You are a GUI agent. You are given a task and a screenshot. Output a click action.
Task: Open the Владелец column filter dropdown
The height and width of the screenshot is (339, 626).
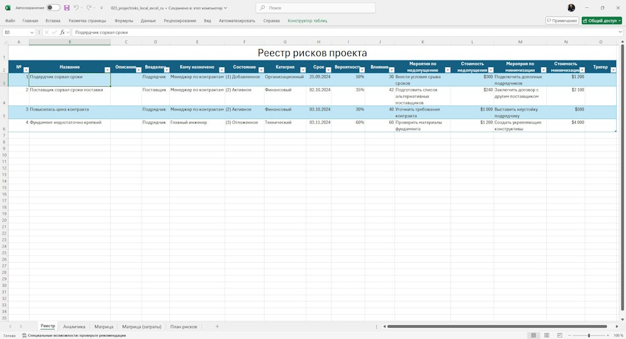pyautogui.click(x=167, y=70)
